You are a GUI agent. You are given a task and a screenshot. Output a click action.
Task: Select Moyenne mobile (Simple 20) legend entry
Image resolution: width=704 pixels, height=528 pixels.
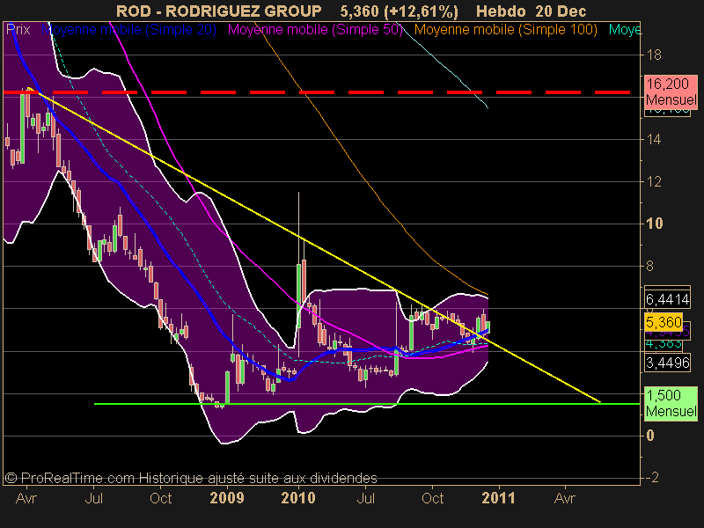129,30
